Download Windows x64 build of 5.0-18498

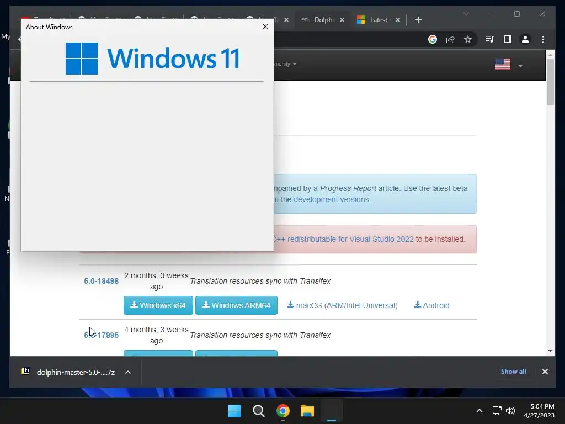pos(158,305)
